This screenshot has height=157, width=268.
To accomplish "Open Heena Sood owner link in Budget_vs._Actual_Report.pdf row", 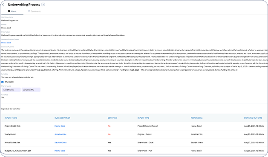I will click(60, 151).
